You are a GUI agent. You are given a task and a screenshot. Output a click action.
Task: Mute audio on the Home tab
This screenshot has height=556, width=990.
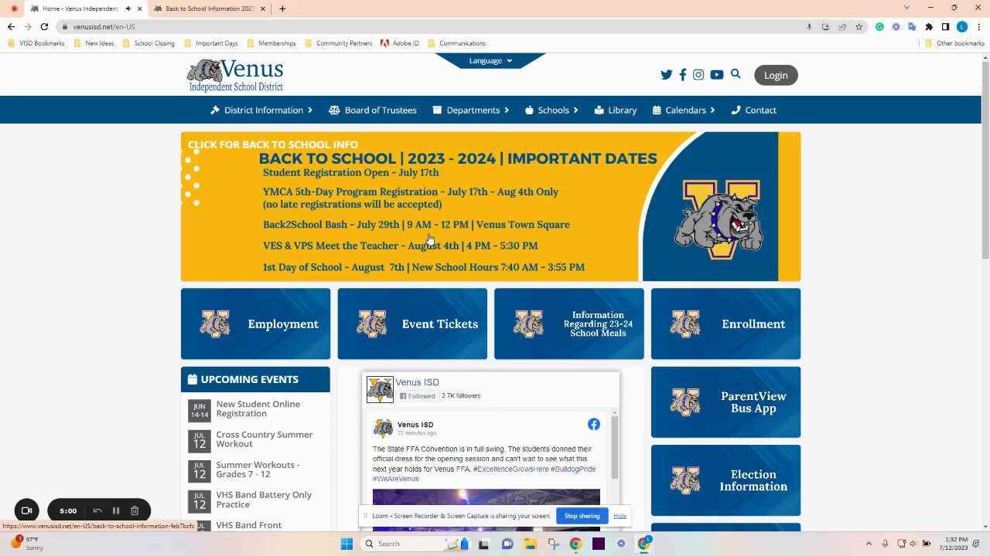pyautogui.click(x=128, y=8)
